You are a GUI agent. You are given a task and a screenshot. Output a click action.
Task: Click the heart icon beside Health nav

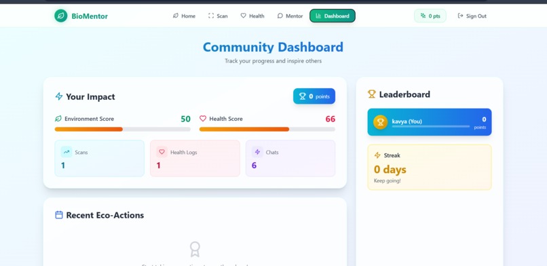click(x=243, y=16)
